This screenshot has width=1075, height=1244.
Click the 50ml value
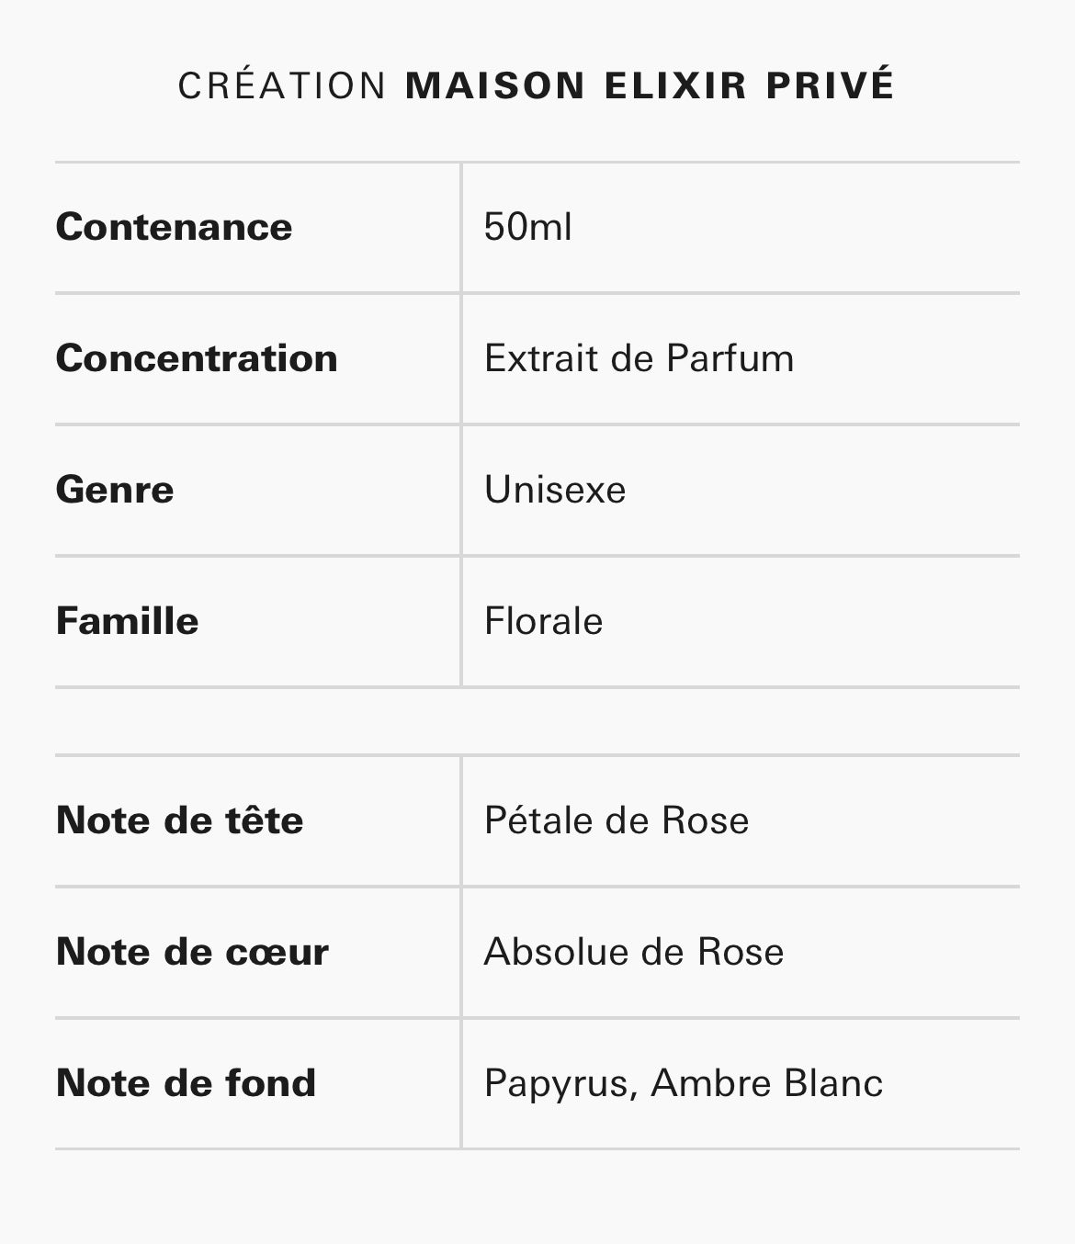(527, 227)
